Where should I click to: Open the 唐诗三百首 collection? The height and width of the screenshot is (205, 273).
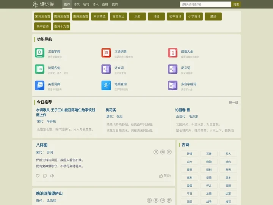pos(62,16)
